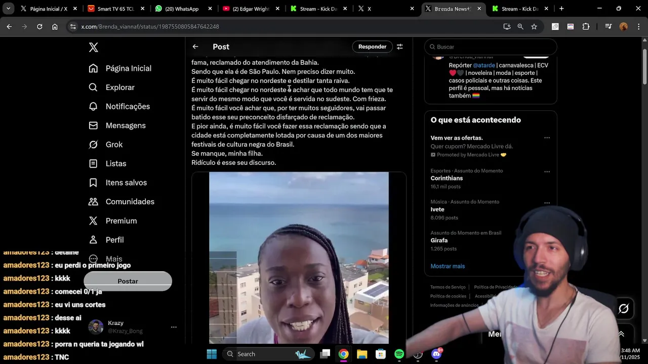Open the Chrome profile avatar
This screenshot has width=648, height=364.
624,26
